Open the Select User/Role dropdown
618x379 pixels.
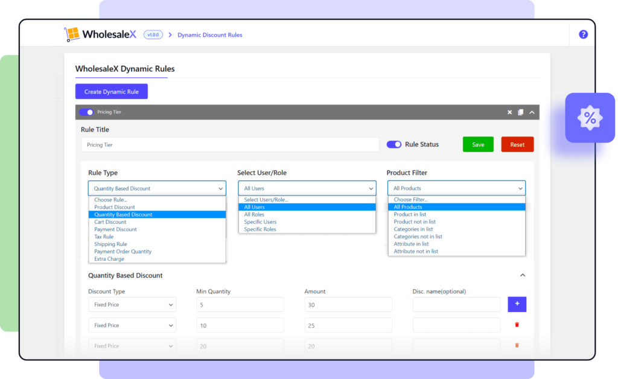click(x=307, y=188)
